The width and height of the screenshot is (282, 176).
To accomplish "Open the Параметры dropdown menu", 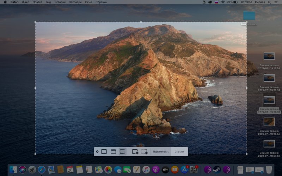I will 161,151.
